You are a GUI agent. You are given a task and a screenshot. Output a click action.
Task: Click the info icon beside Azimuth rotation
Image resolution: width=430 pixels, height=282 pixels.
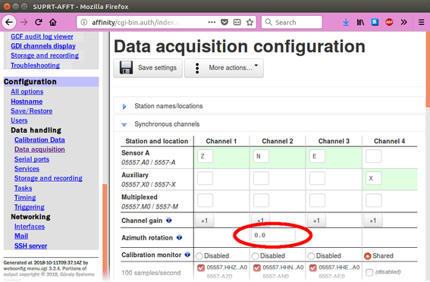[179, 237]
